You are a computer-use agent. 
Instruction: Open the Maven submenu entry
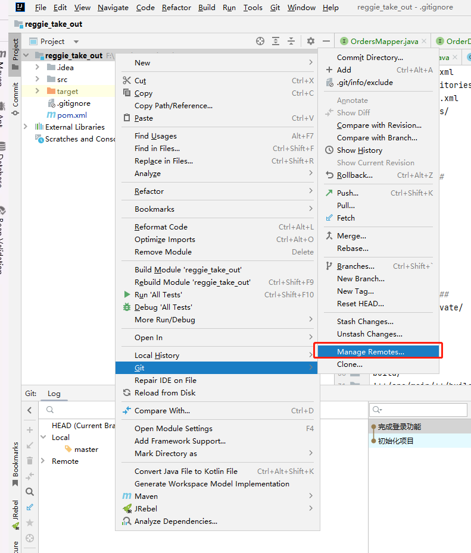217,497
